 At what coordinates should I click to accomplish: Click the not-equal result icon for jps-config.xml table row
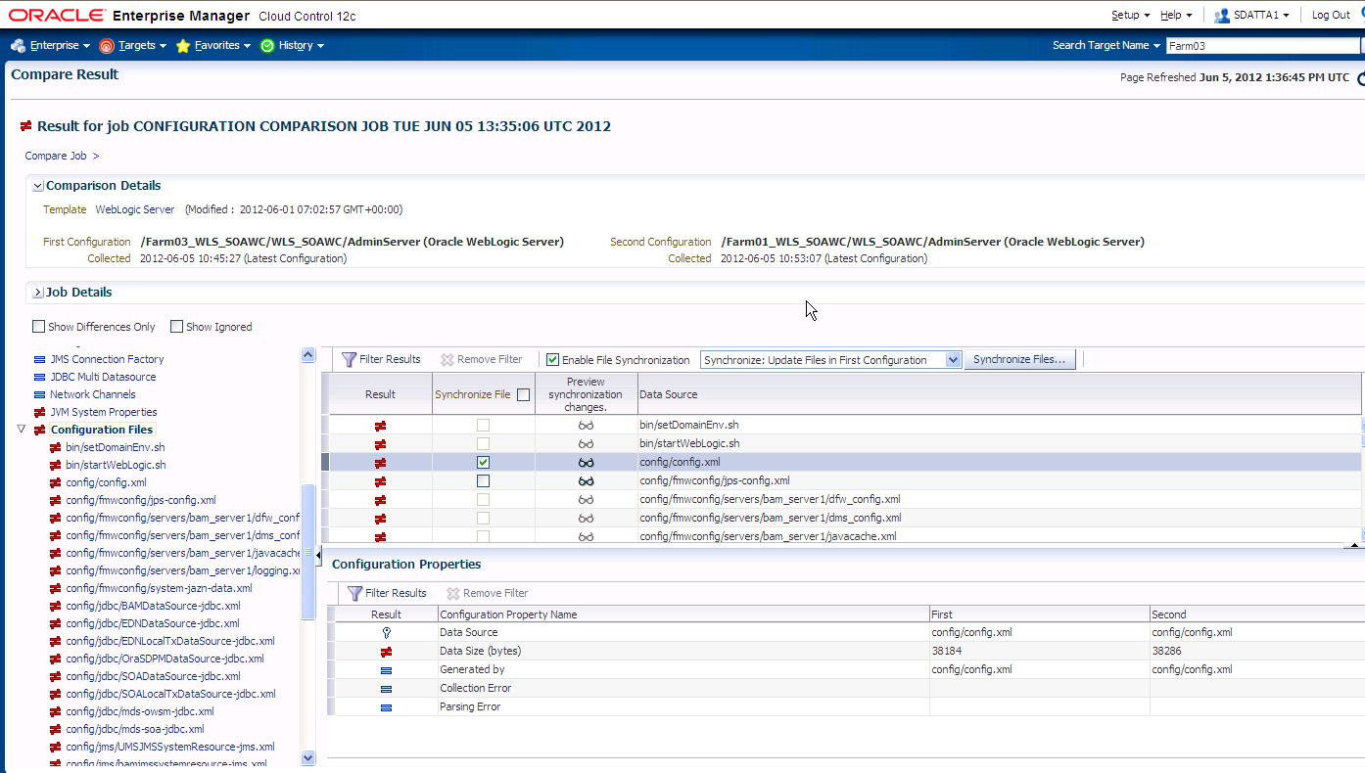pos(380,481)
